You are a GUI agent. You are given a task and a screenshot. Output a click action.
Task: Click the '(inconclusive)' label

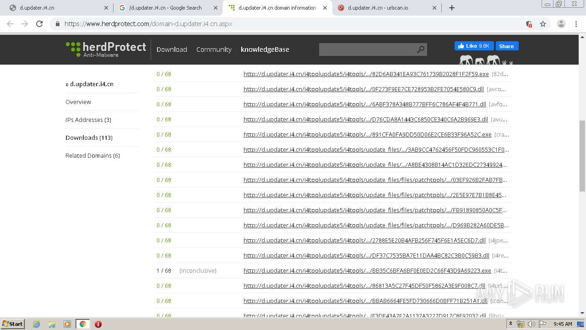point(198,270)
